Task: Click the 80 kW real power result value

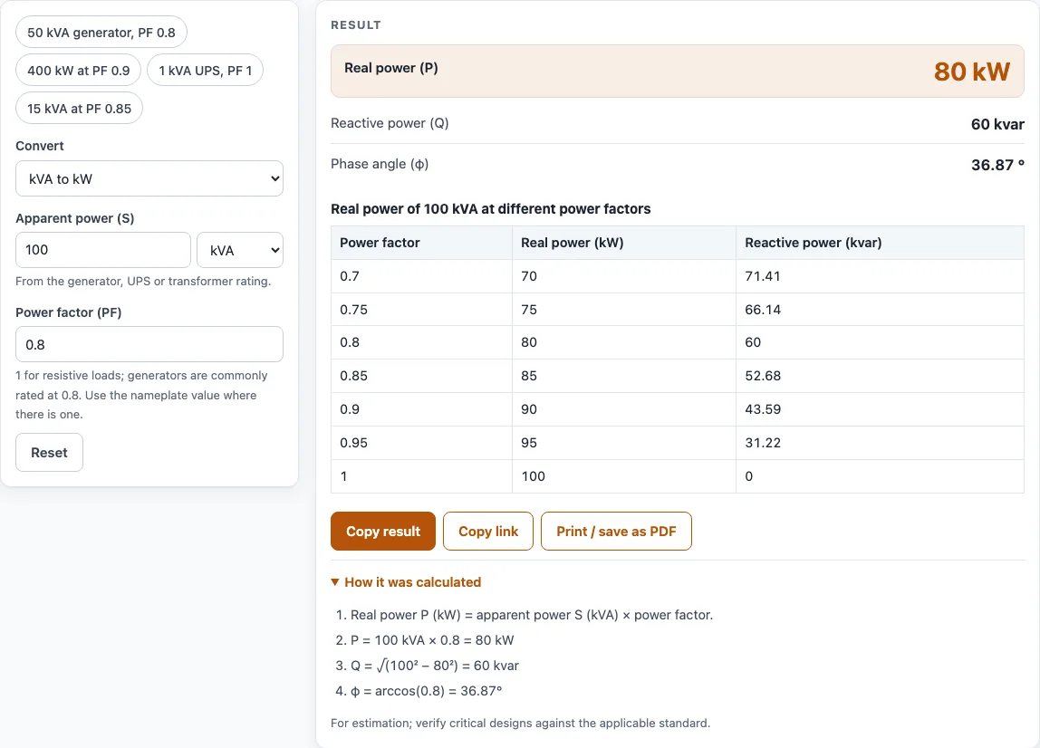Action: pyautogui.click(x=972, y=72)
